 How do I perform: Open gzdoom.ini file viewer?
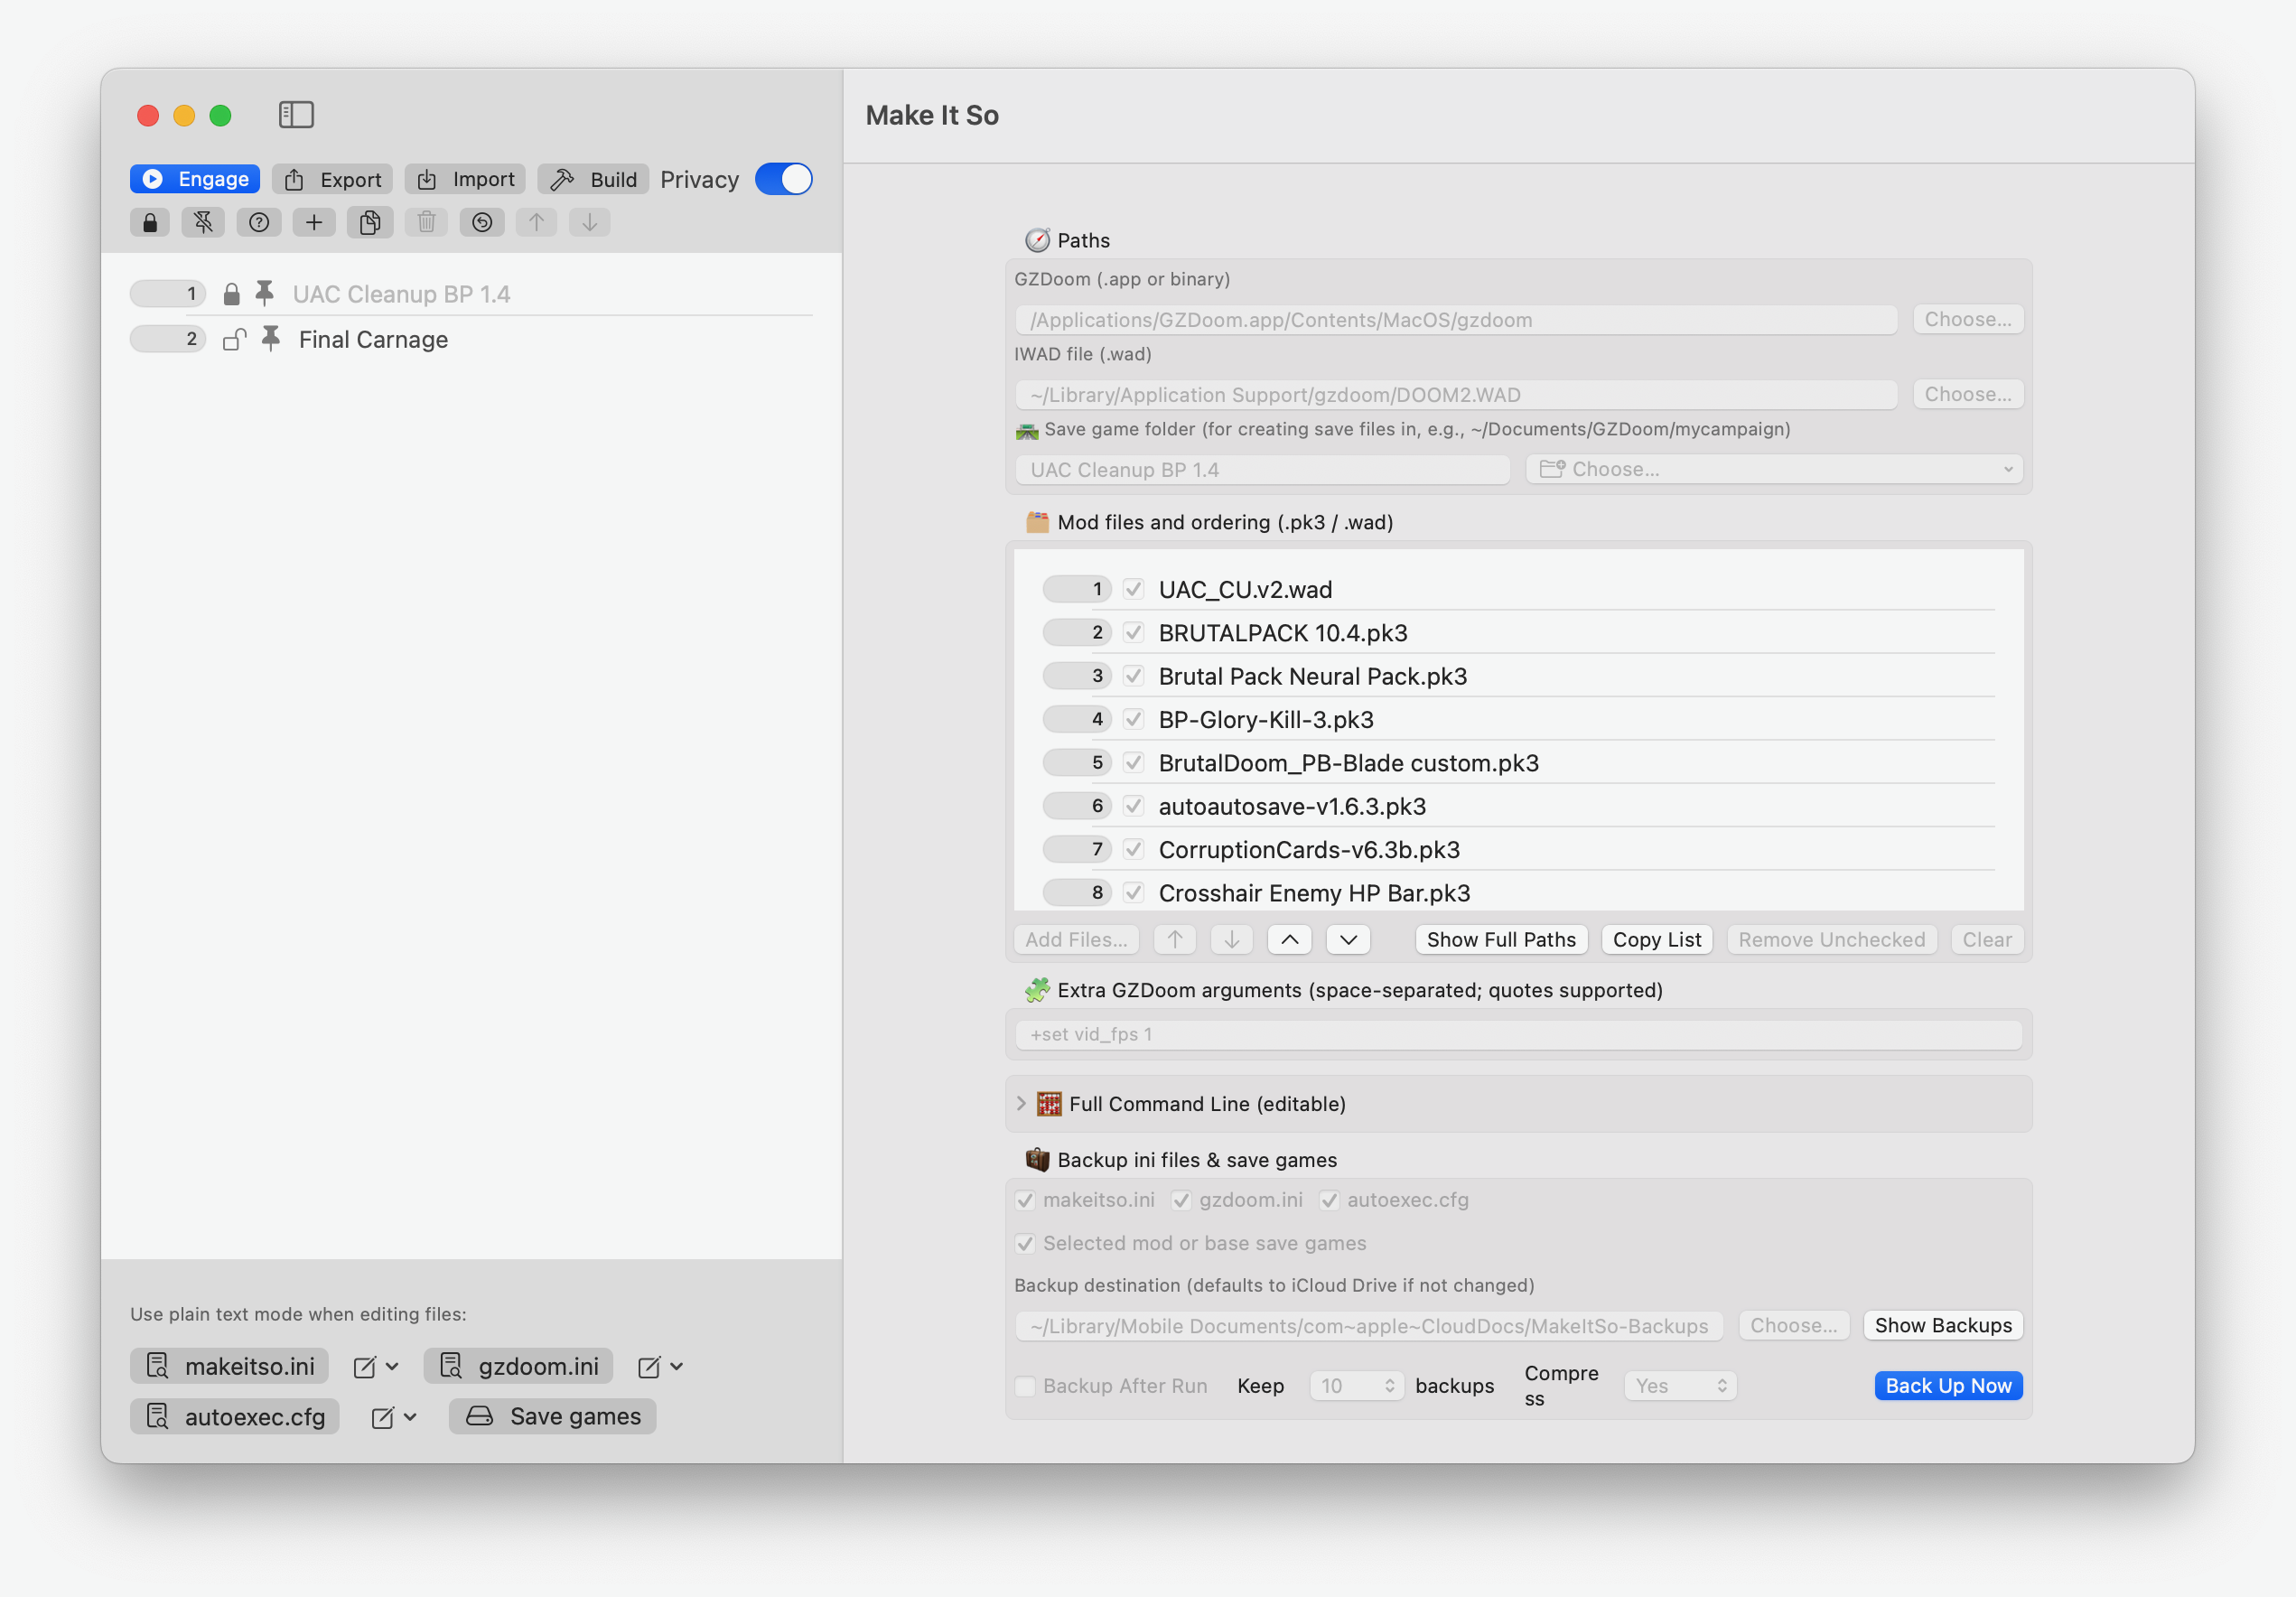(x=519, y=1366)
